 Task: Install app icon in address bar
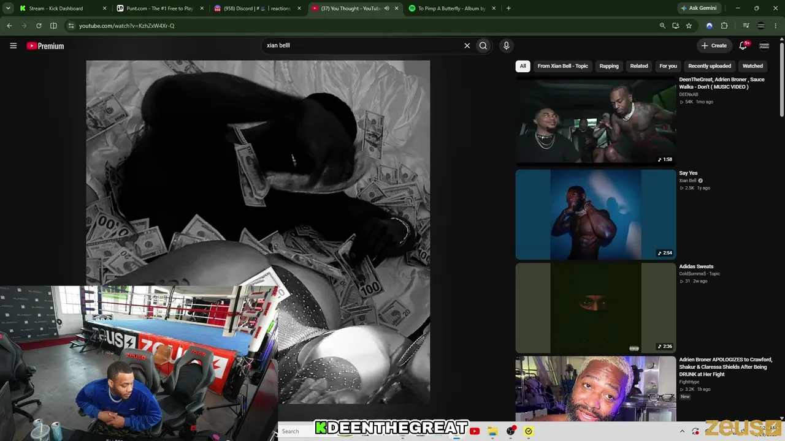click(x=675, y=26)
